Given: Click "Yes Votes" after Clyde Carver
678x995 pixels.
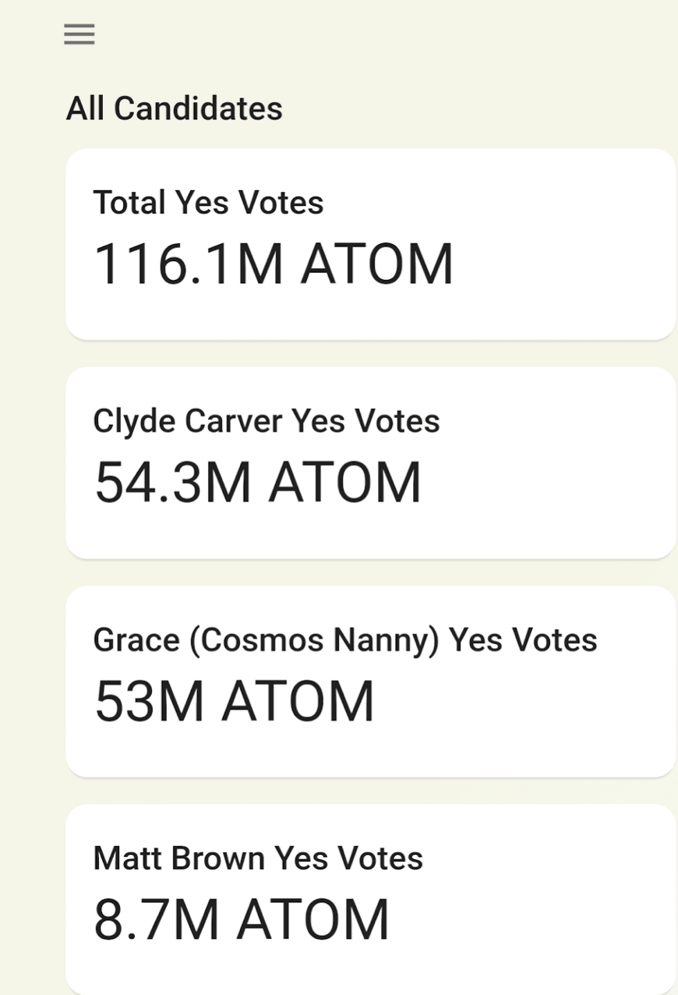Looking at the screenshot, I should tap(365, 421).
